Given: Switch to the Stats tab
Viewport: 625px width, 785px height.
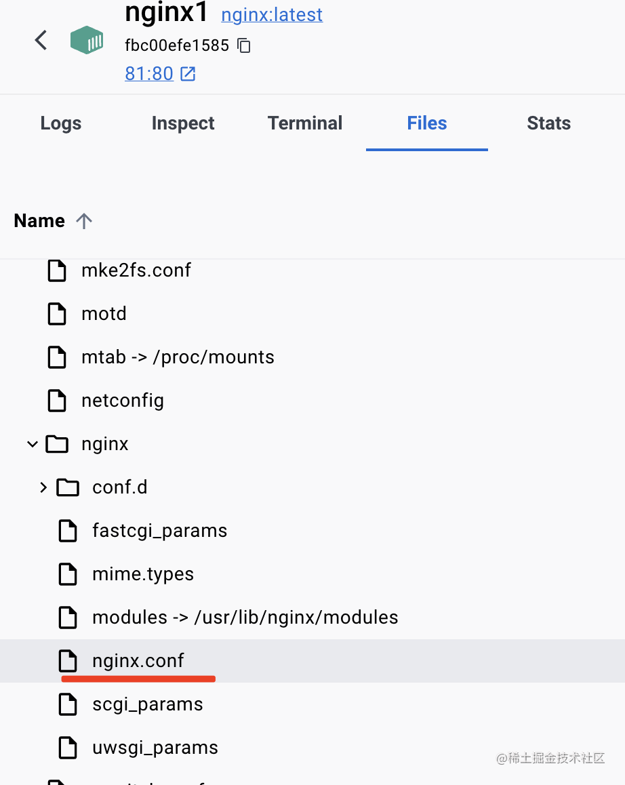Looking at the screenshot, I should (548, 123).
